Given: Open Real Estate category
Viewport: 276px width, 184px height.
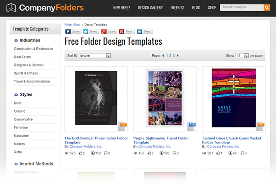Looking at the screenshot, I should pyautogui.click(x=23, y=57).
